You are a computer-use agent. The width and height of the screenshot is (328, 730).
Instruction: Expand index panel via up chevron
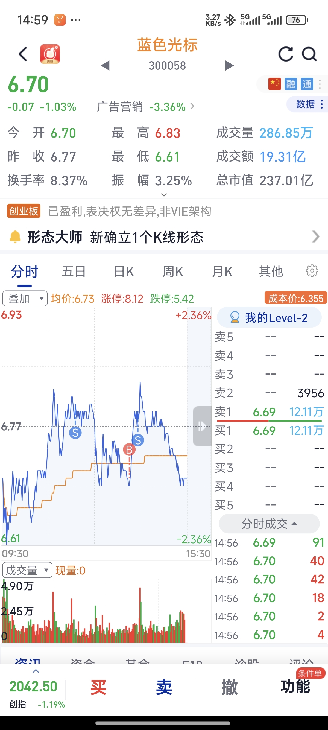coord(36,671)
